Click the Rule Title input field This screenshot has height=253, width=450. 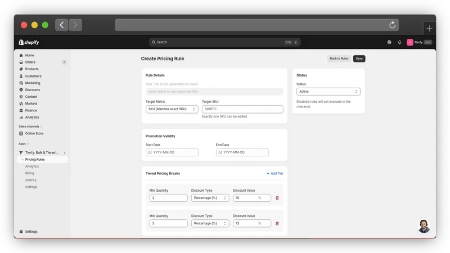click(x=214, y=92)
